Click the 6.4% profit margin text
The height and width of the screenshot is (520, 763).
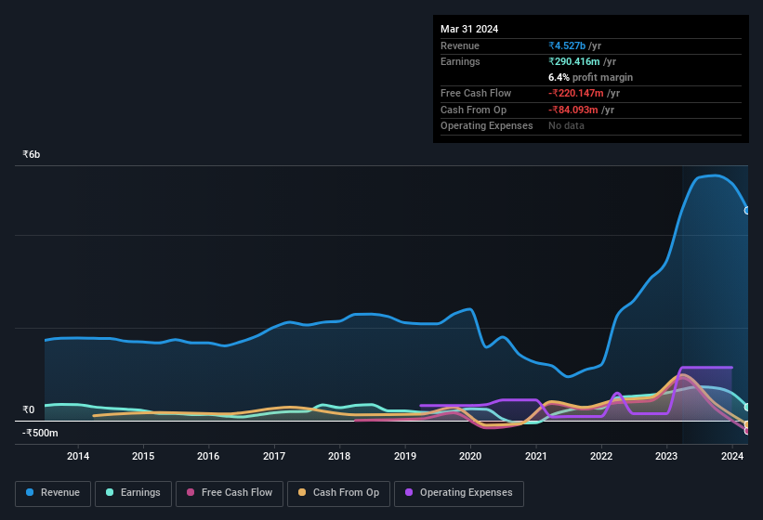click(590, 77)
